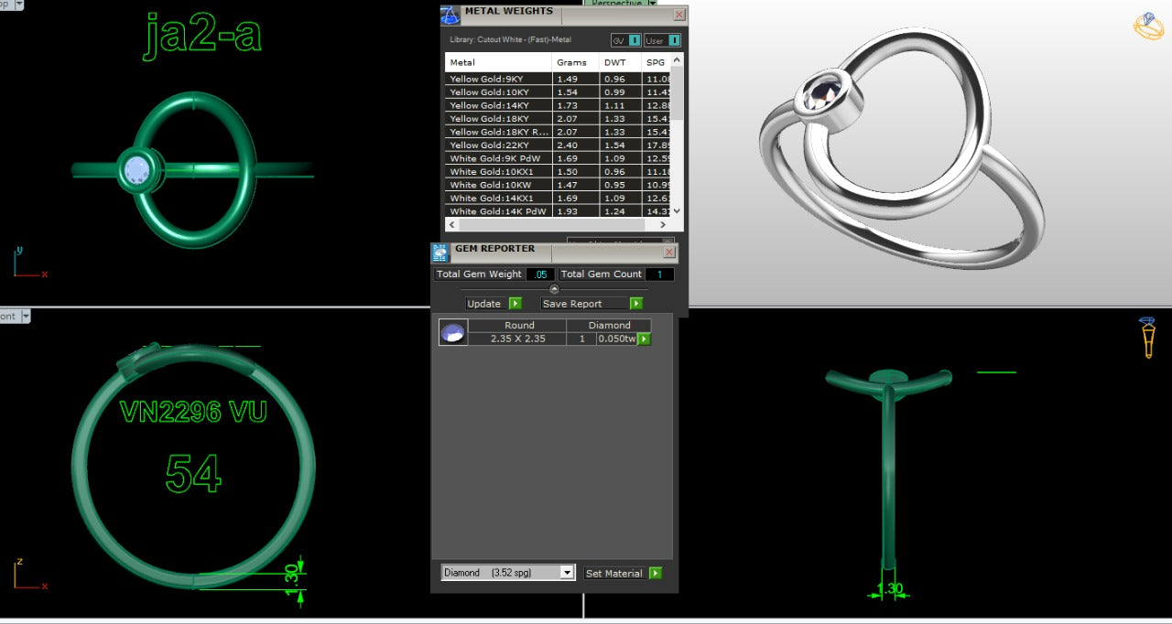The width and height of the screenshot is (1172, 624).
Task: Click the green arrow beside 0.050tw
Action: click(x=644, y=339)
